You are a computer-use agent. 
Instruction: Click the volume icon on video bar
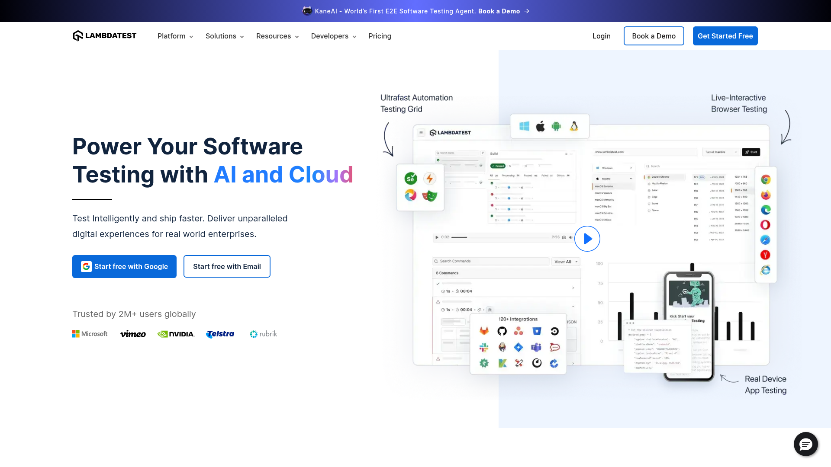571,237
